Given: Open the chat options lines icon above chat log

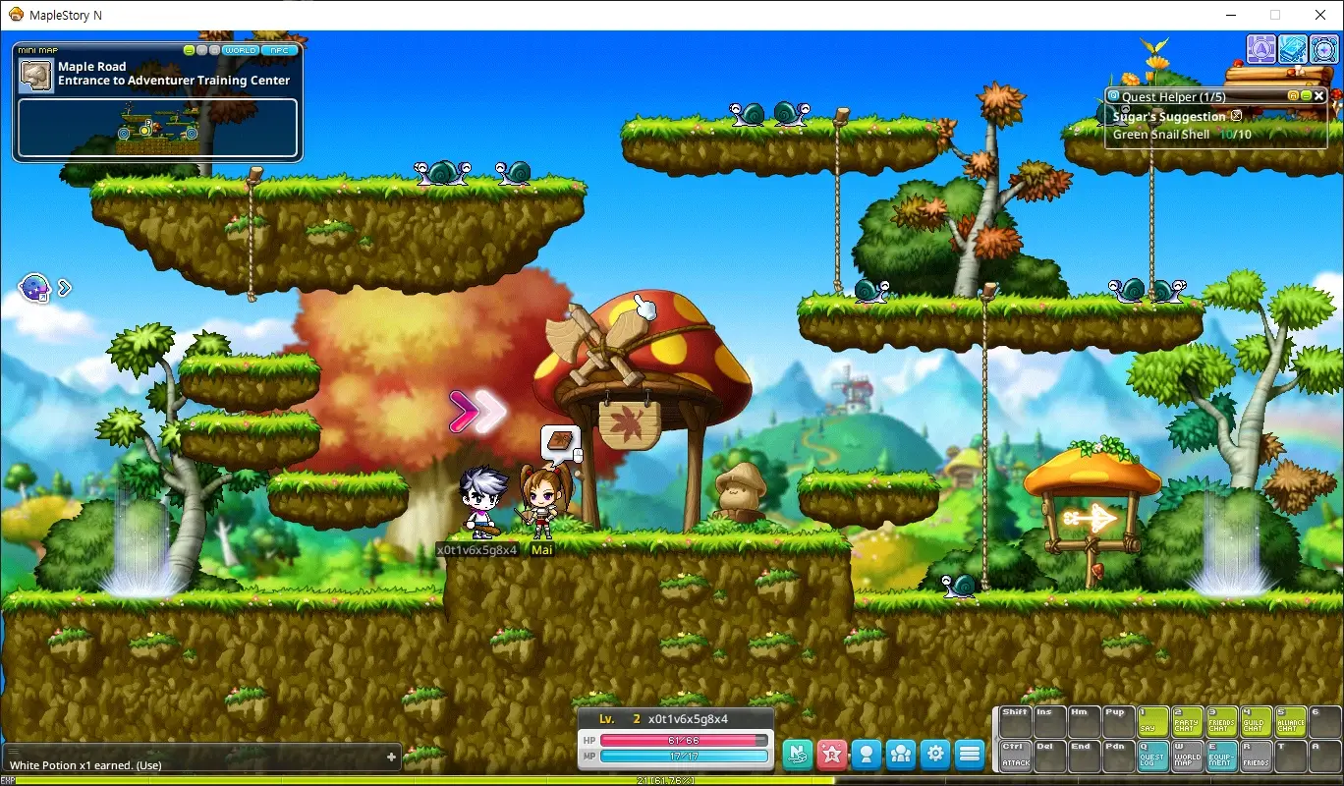Looking at the screenshot, I should (x=14, y=751).
